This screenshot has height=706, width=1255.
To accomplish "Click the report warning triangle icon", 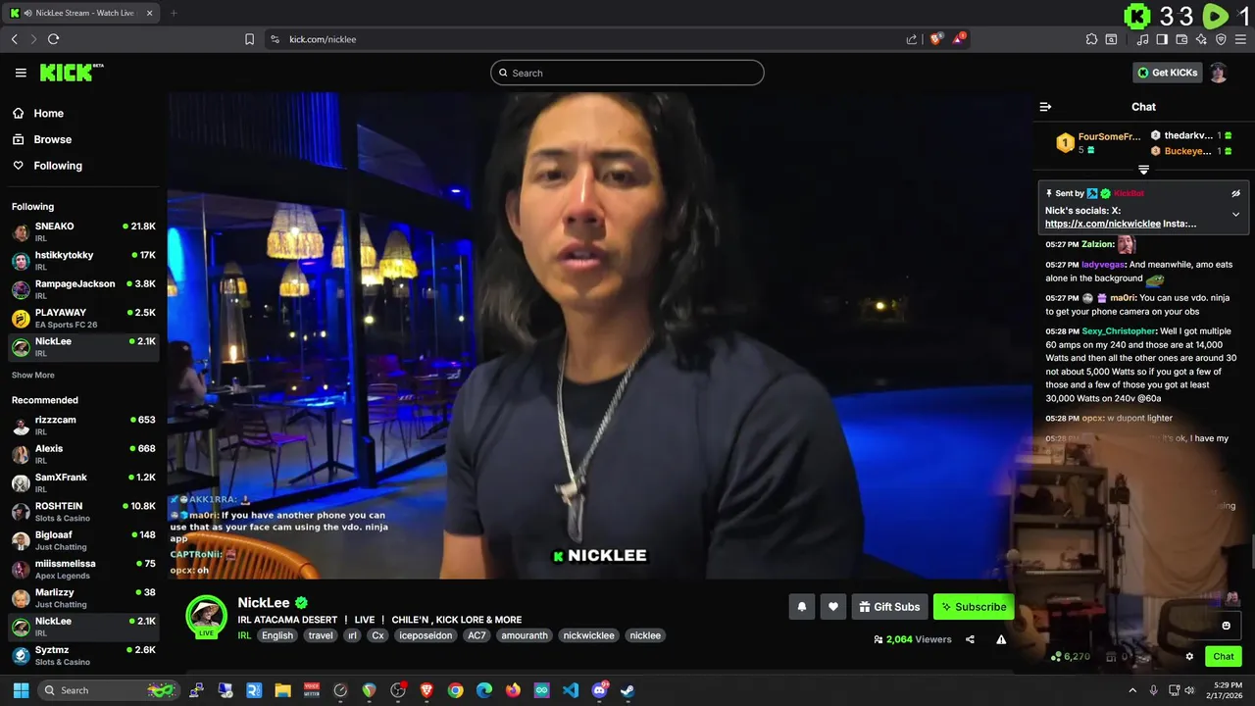I will point(1001,639).
